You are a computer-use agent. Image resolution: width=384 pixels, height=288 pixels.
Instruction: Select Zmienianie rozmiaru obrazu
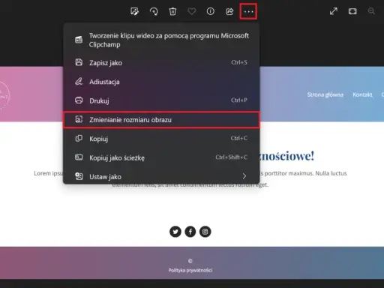coord(161,120)
